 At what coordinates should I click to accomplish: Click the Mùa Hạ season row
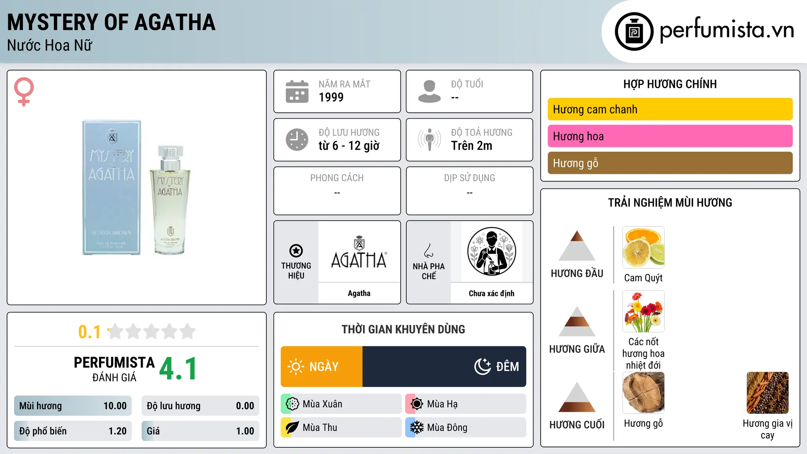pos(466,404)
